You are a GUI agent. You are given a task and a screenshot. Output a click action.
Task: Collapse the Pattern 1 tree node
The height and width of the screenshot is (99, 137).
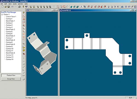(x=2, y=14)
